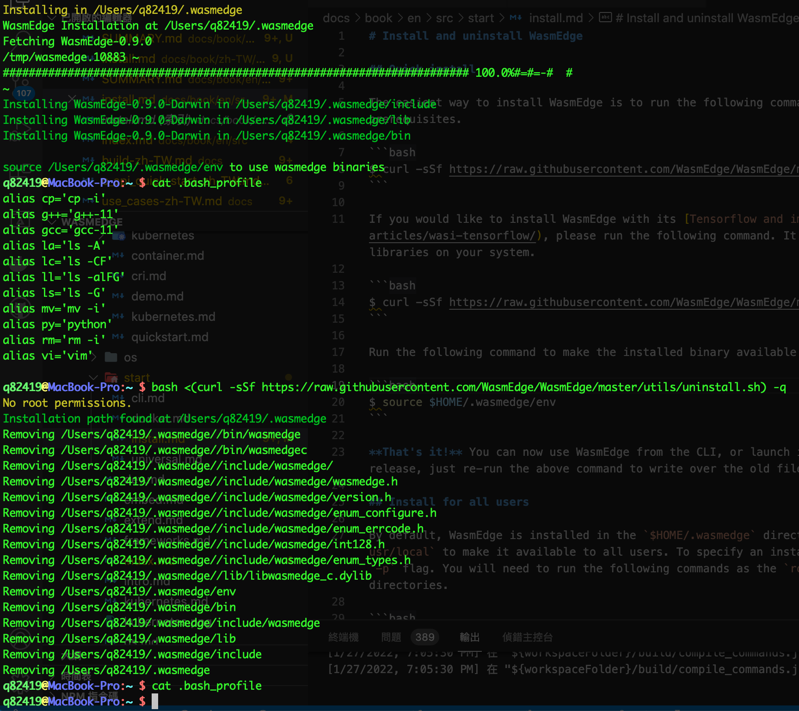Image resolution: width=799 pixels, height=711 pixels.
Task: Open the 偵錯主控台 debug console tab
Action: pos(527,637)
